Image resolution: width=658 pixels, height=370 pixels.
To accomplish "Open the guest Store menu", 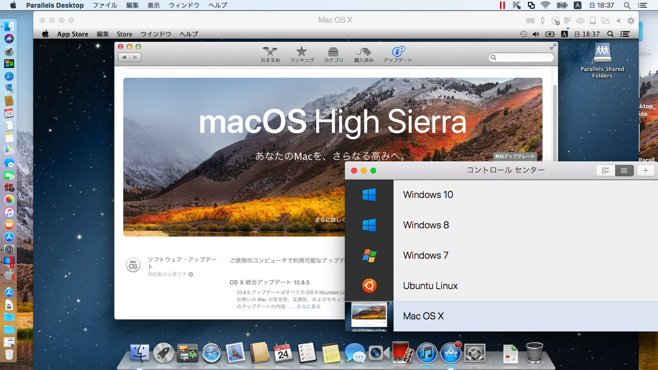I will (124, 34).
